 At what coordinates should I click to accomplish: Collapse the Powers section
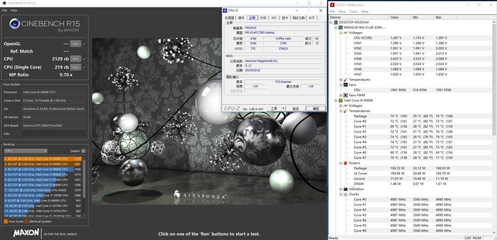pyautogui.click(x=340, y=163)
